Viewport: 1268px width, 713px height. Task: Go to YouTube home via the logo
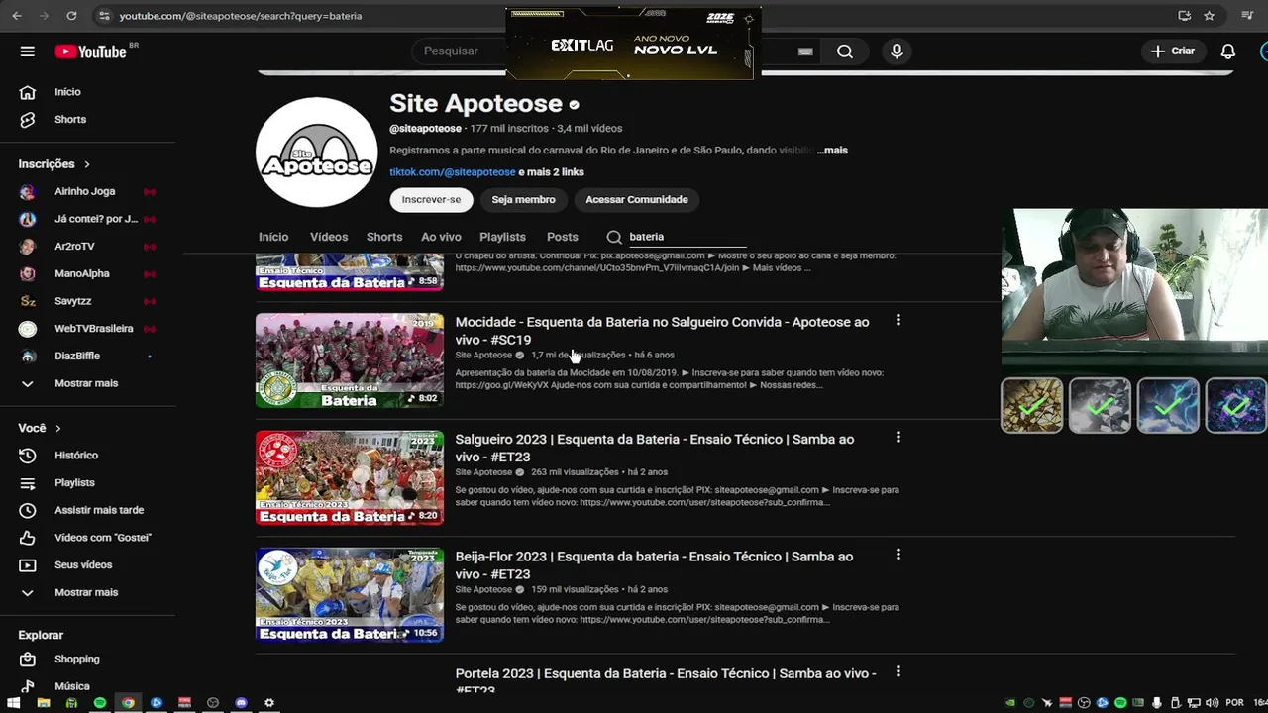pos(90,51)
